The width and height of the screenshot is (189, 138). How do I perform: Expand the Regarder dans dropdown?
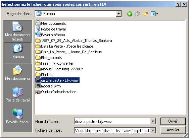pyautogui.click(x=119, y=14)
